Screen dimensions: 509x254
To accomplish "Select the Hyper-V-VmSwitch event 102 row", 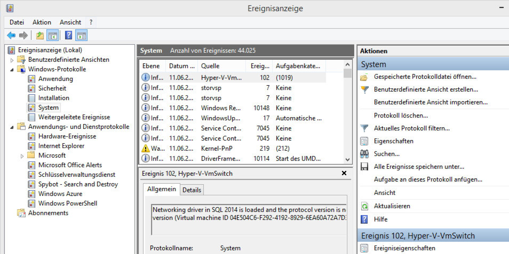I will [233, 78].
